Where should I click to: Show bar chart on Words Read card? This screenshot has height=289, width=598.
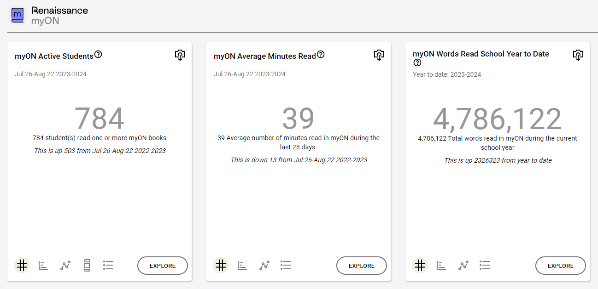click(441, 265)
